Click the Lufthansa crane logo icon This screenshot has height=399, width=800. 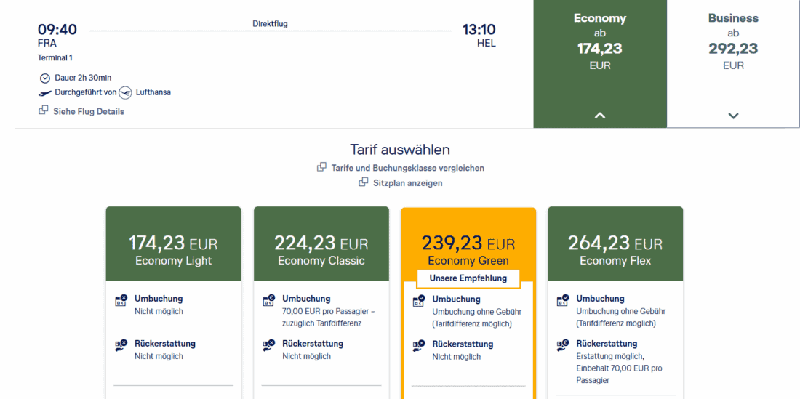click(x=125, y=93)
